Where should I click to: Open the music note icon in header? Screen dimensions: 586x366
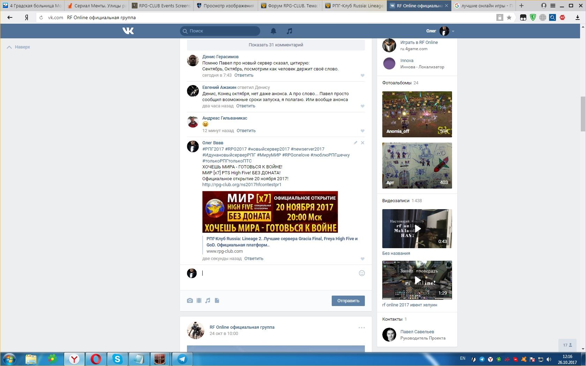pyautogui.click(x=289, y=31)
